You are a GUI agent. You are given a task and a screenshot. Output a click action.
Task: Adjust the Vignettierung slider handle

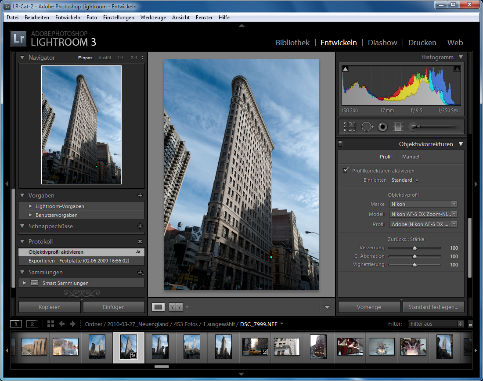pyautogui.click(x=415, y=265)
